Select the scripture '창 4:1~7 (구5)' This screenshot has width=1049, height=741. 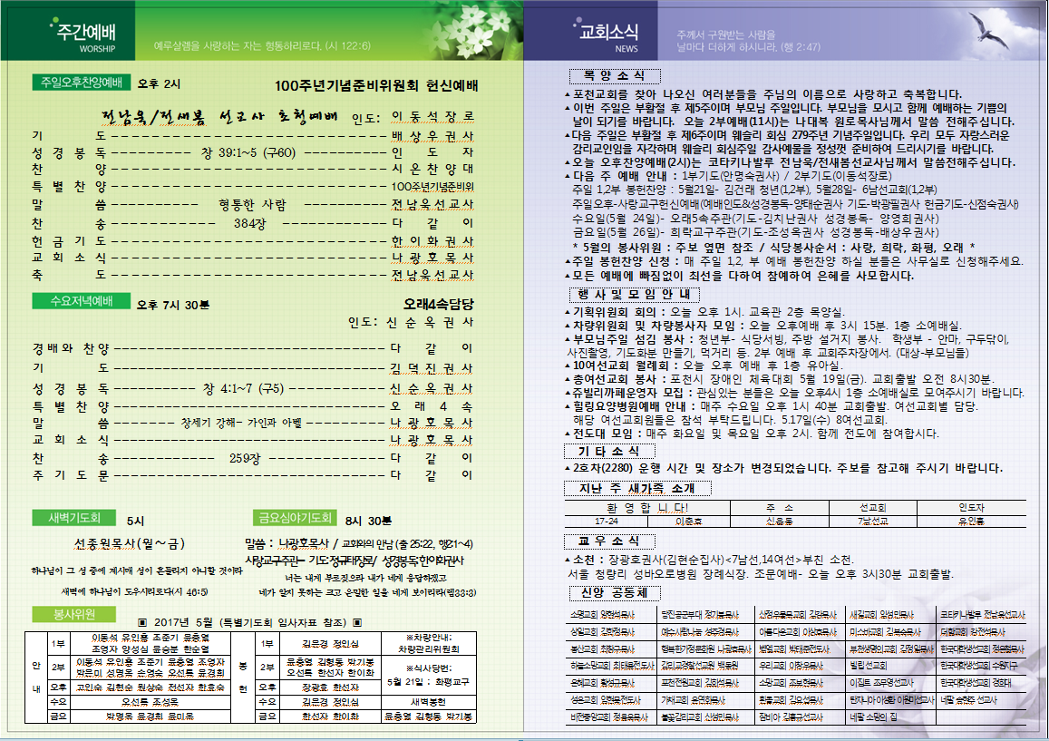(x=243, y=388)
